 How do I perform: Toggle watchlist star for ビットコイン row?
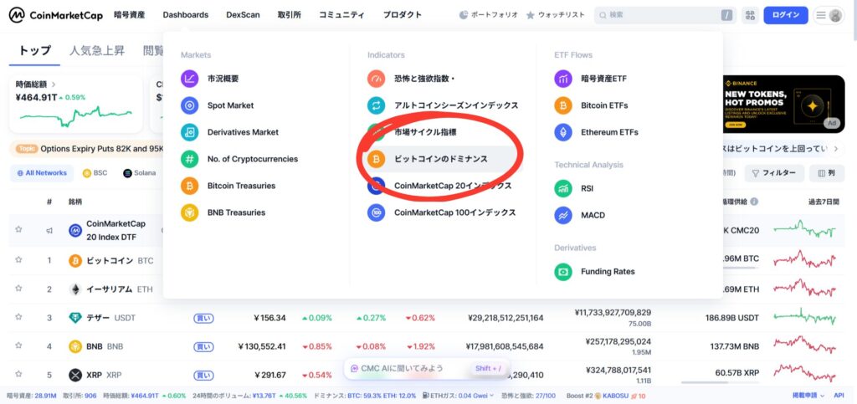[x=18, y=260]
